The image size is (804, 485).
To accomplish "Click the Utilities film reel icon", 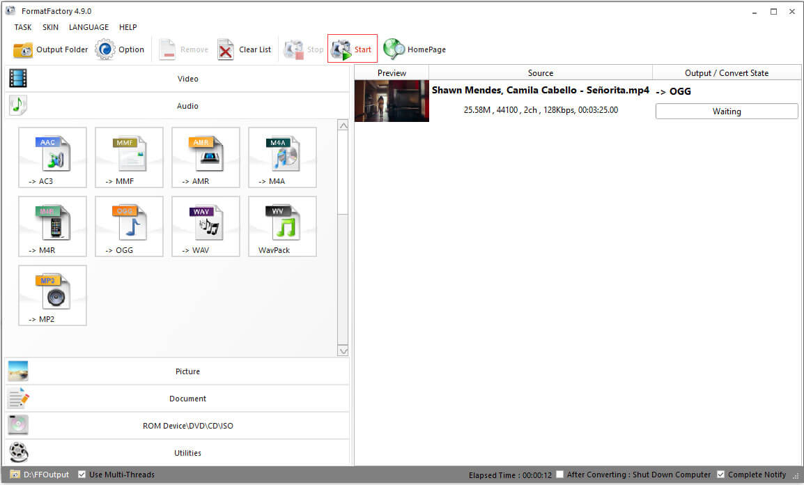I will coord(18,452).
